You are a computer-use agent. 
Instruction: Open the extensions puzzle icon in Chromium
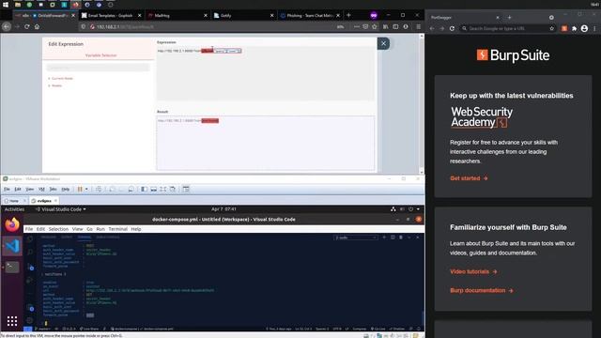pos(574,28)
